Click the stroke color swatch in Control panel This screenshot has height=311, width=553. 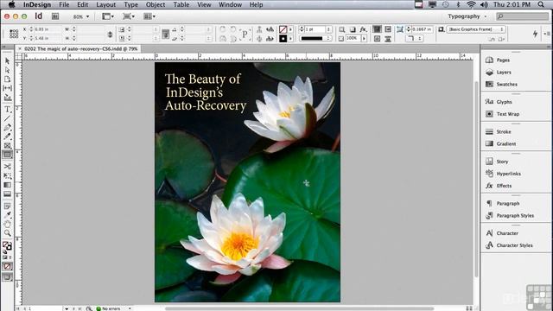tap(283, 38)
